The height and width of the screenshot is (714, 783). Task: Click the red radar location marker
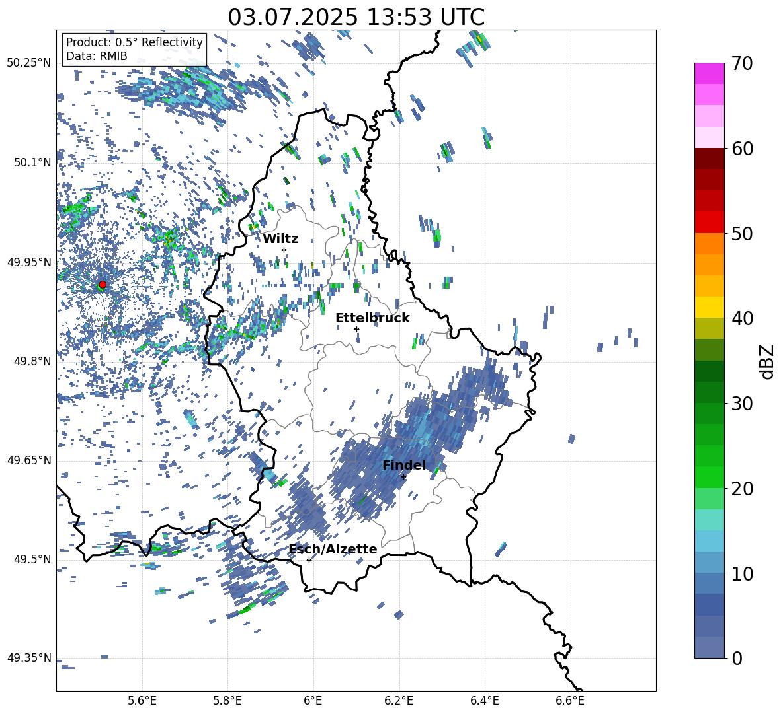(x=103, y=285)
